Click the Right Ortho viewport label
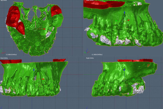Viewport: 163px width, 109px height. point(90,58)
